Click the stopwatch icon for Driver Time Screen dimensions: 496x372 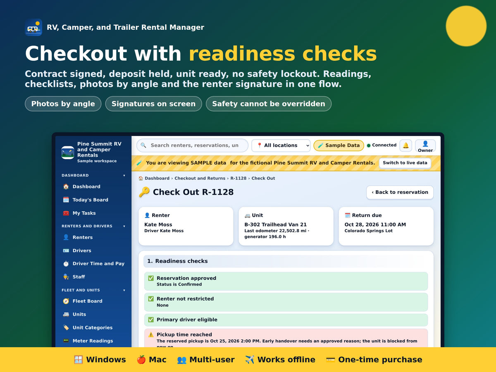click(66, 264)
